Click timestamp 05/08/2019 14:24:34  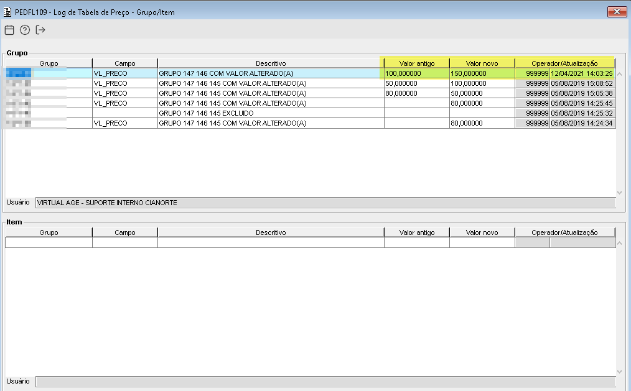pyautogui.click(x=582, y=123)
